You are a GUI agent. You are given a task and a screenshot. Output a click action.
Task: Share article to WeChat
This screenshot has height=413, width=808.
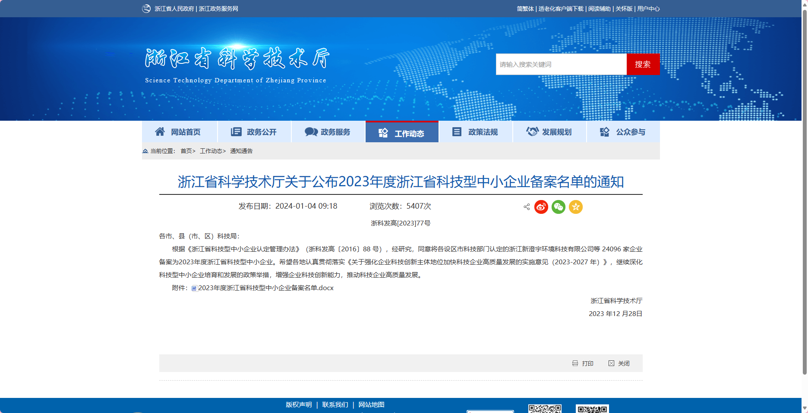pyautogui.click(x=559, y=207)
